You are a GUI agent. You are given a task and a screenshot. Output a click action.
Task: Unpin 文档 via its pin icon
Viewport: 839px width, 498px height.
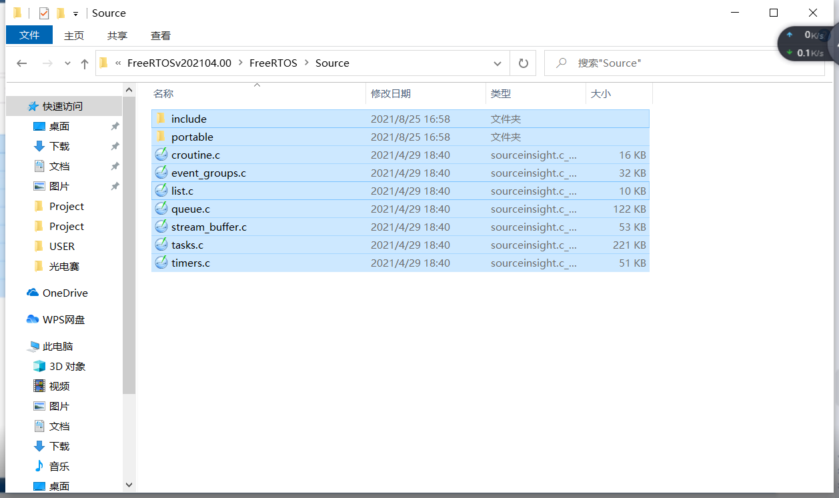tap(115, 166)
